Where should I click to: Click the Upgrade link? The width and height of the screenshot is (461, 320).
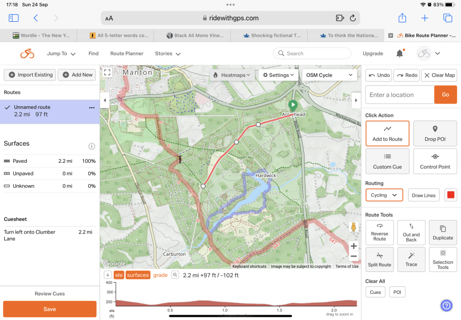(373, 53)
